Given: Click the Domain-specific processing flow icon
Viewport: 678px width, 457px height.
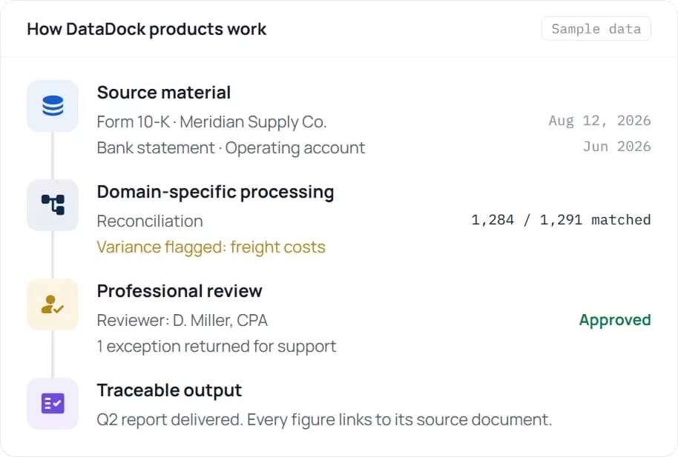Looking at the screenshot, I should (x=53, y=205).
